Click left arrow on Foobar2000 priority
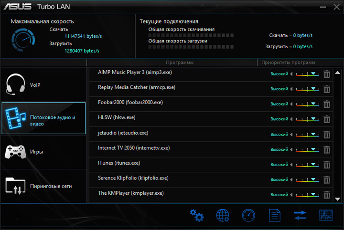The image size is (344, 230). coord(291,104)
